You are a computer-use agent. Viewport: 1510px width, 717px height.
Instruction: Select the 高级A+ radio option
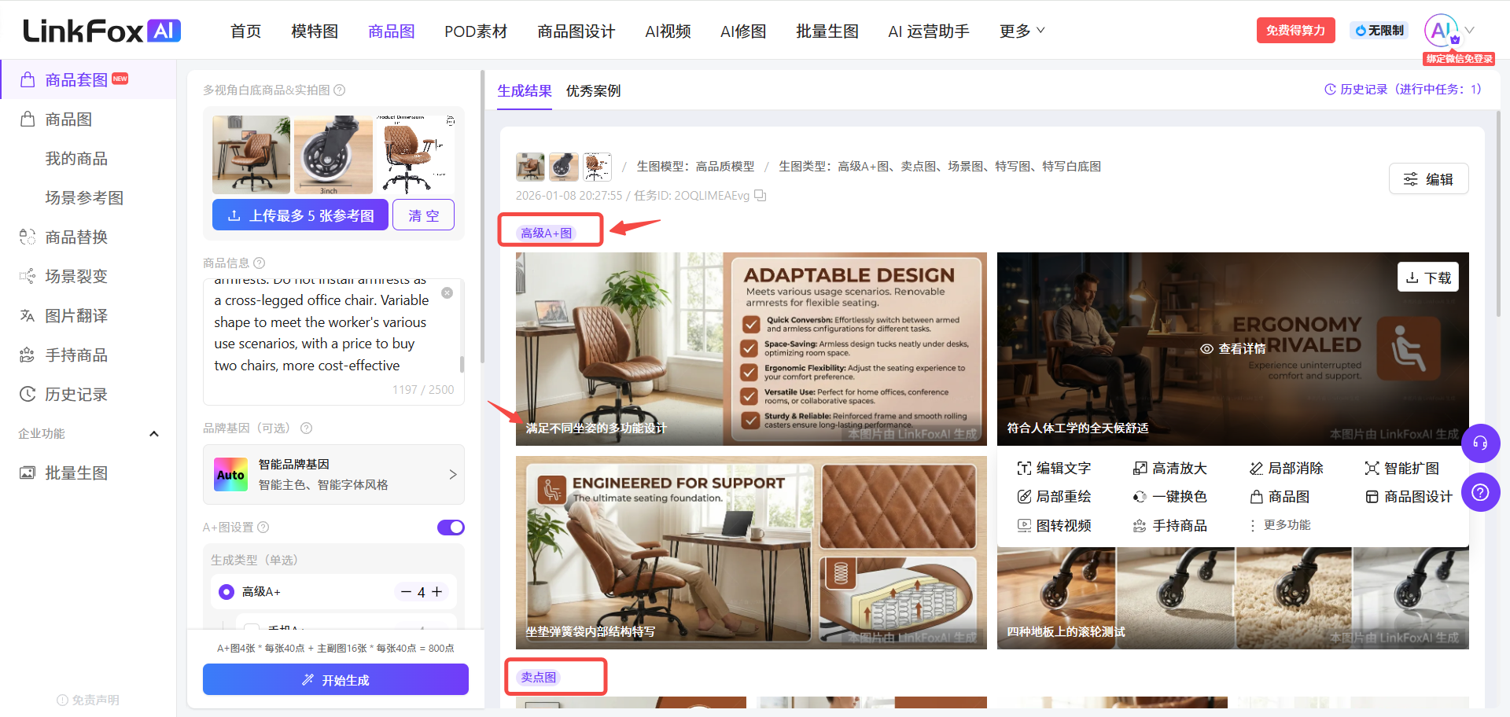click(226, 591)
